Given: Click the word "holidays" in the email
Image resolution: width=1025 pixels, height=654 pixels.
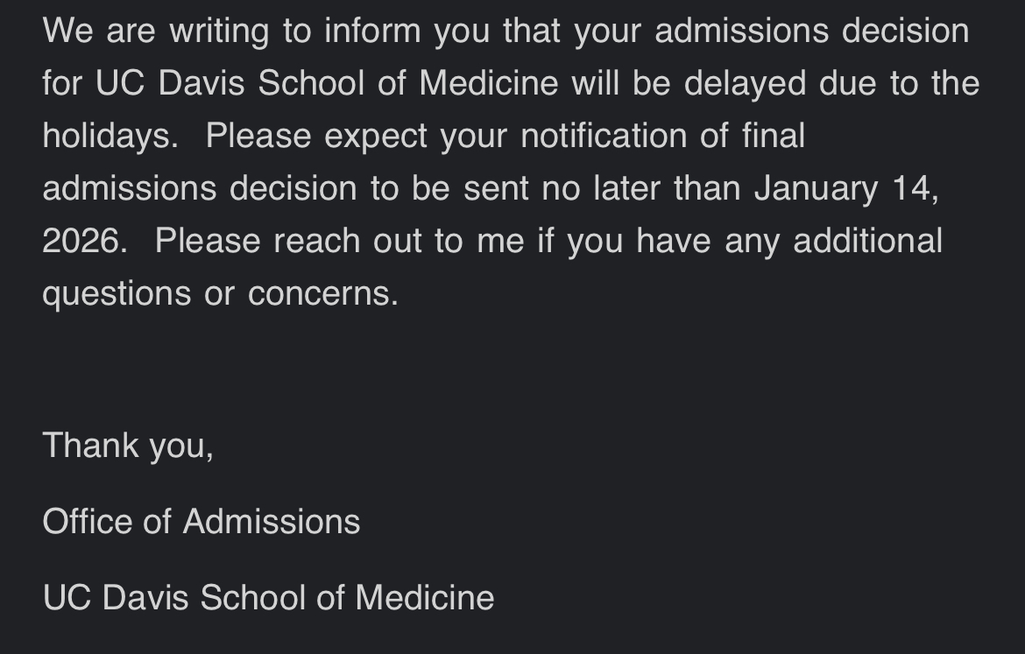Looking at the screenshot, I should tap(105, 136).
